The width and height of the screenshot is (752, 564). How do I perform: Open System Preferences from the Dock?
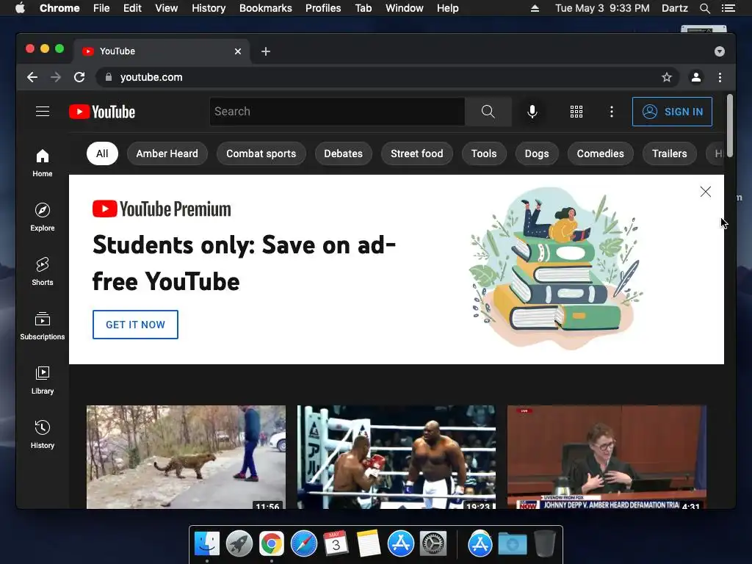pyautogui.click(x=433, y=543)
